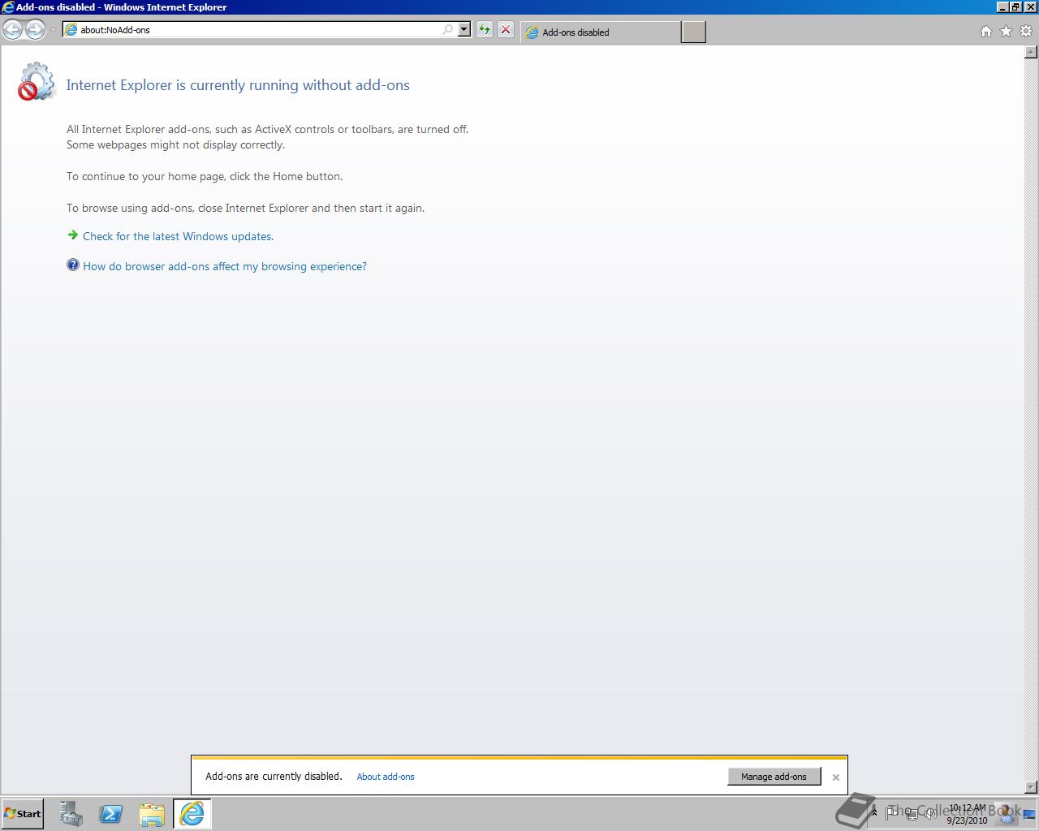Click the blue question mark help icon

pyautogui.click(x=73, y=265)
